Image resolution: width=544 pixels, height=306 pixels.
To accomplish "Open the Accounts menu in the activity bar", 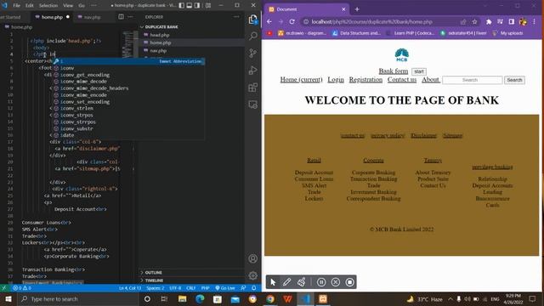I will 253,258.
